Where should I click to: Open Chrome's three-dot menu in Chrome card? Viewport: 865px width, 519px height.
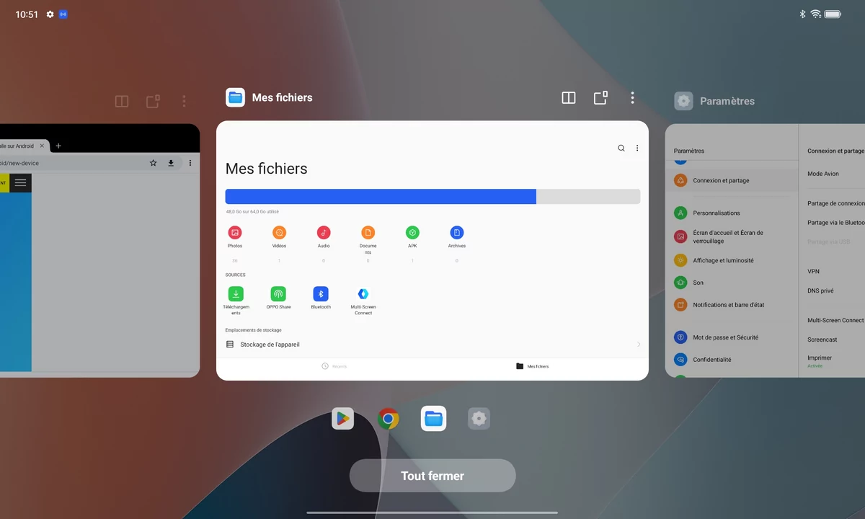pyautogui.click(x=190, y=163)
